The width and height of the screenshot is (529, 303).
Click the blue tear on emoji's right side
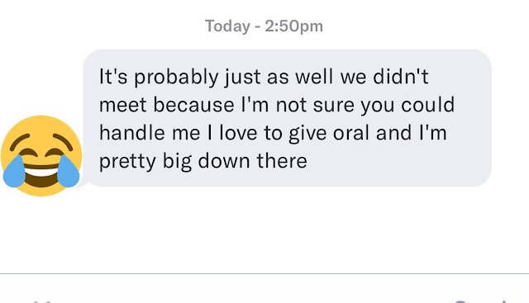[x=69, y=171]
